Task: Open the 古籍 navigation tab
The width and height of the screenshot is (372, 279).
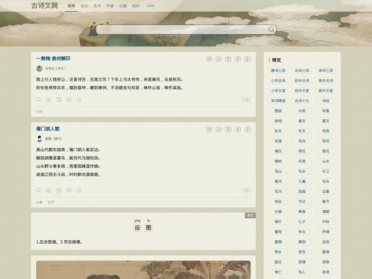Action: [x=123, y=6]
